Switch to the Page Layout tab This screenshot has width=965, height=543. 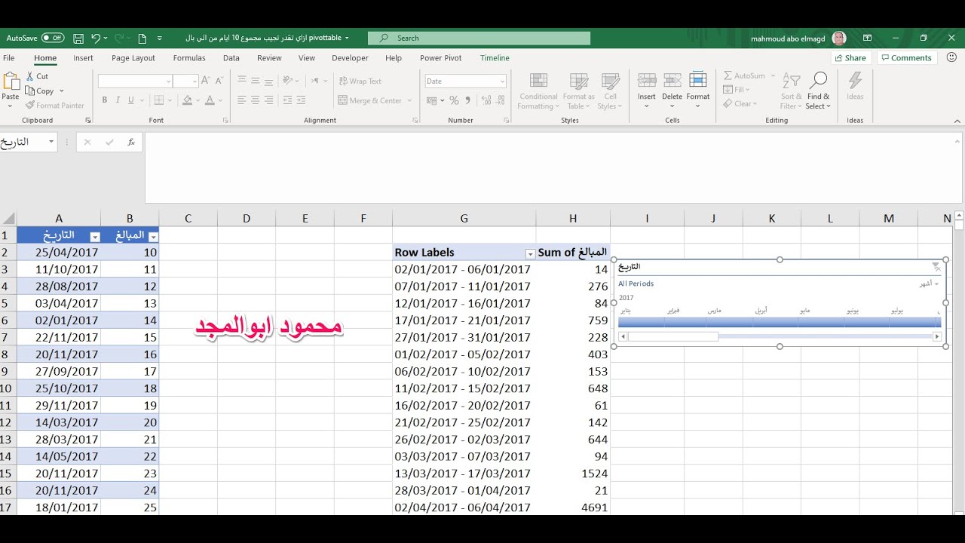click(x=133, y=58)
